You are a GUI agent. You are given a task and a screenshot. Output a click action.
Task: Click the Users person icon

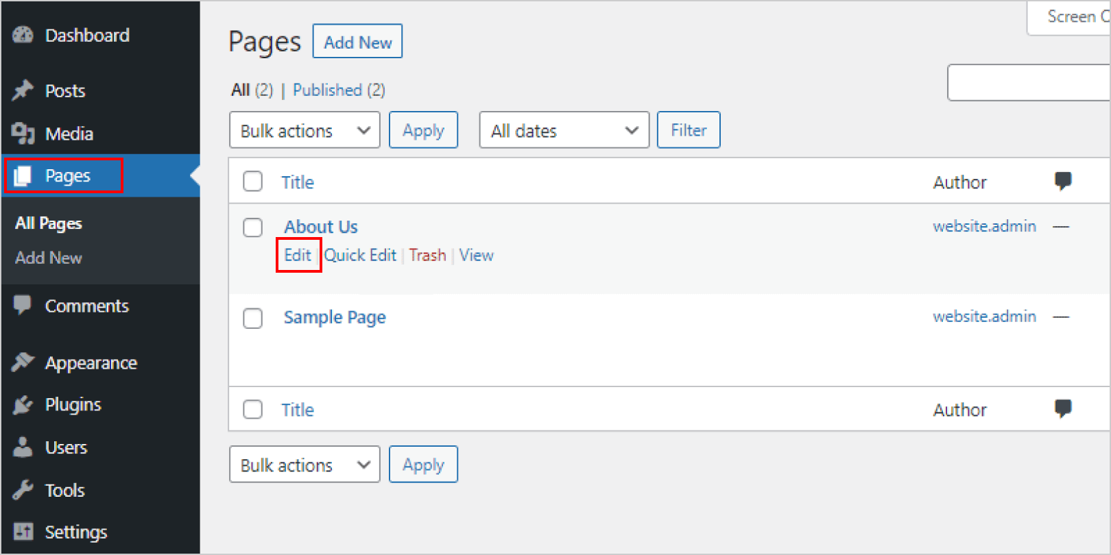(x=23, y=447)
